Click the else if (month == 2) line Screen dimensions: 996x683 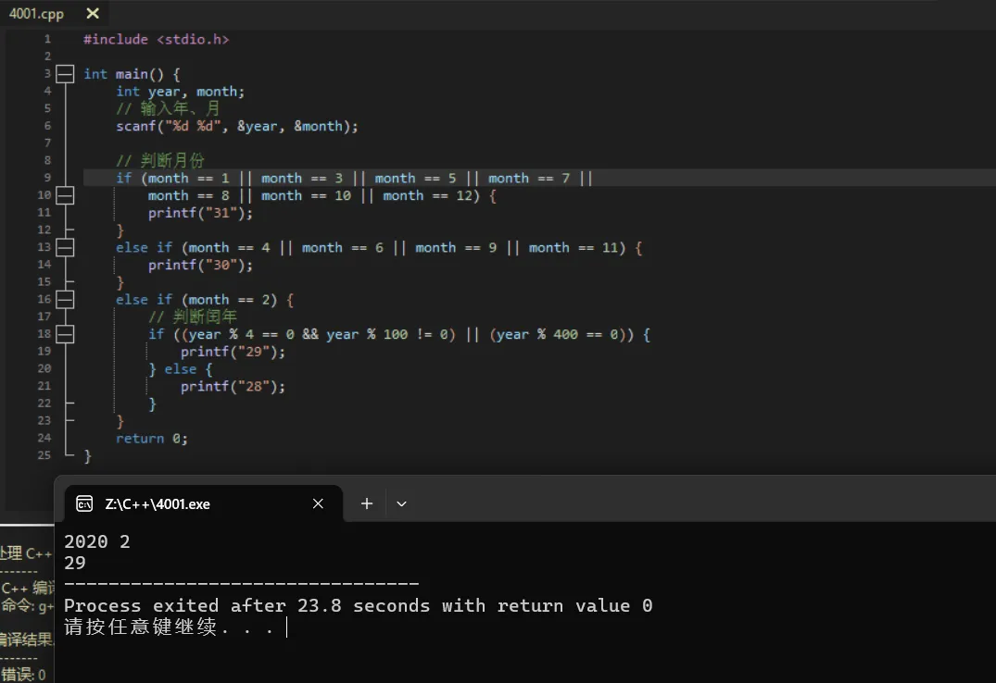point(205,300)
